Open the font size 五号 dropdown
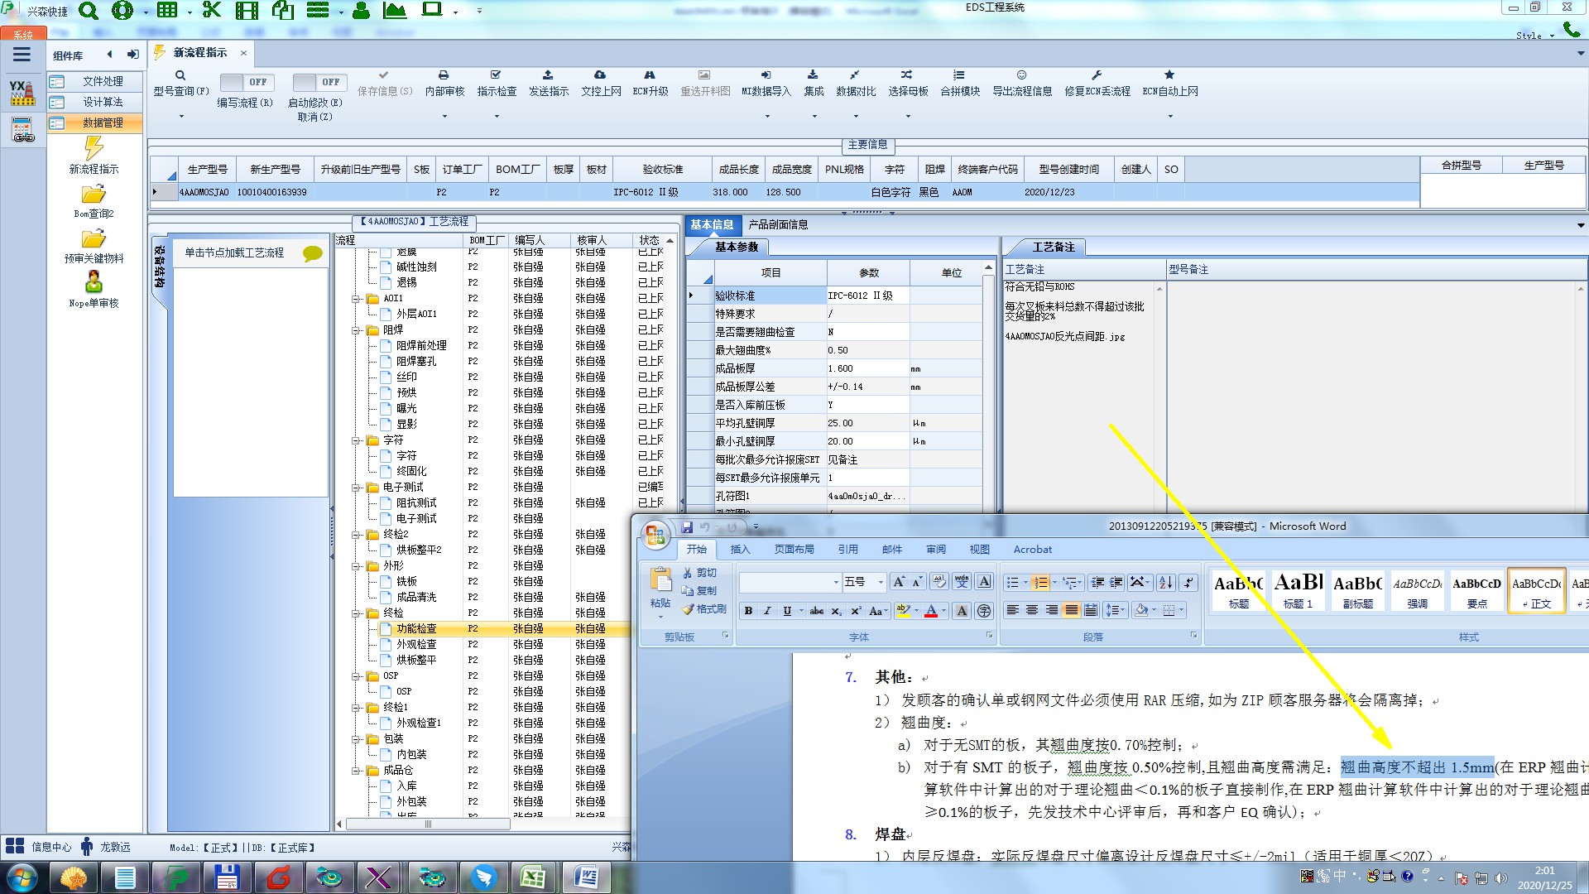Screen dimensions: 1589x894 click(881, 582)
